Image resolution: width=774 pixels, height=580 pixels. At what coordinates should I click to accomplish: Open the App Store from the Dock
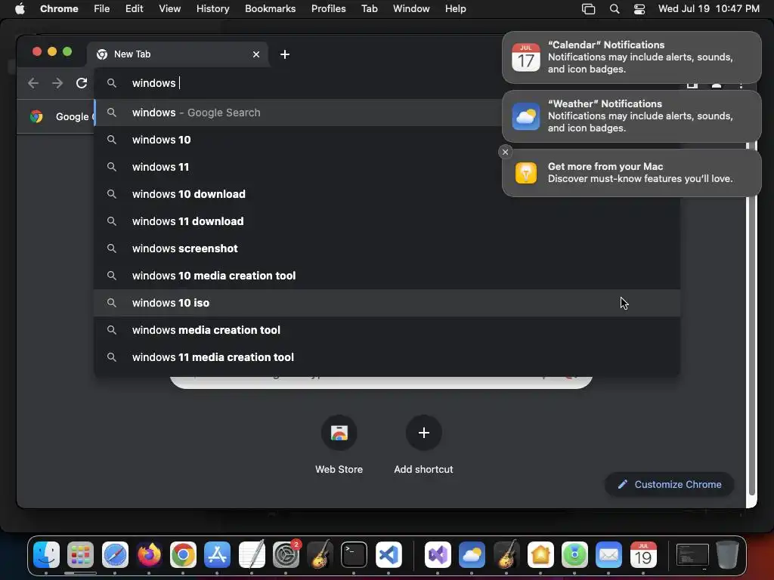coord(217,555)
